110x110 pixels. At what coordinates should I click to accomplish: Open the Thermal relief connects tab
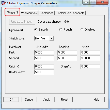(x=70, y=13)
